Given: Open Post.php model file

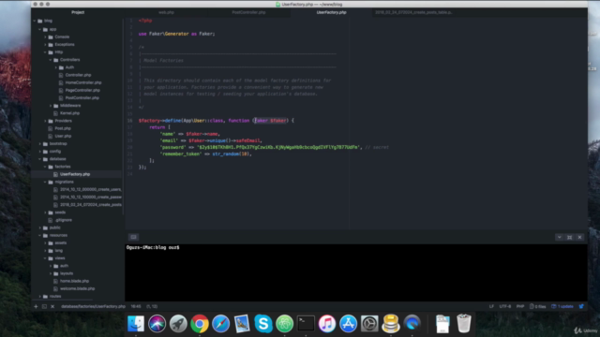Looking at the screenshot, I should click(63, 128).
